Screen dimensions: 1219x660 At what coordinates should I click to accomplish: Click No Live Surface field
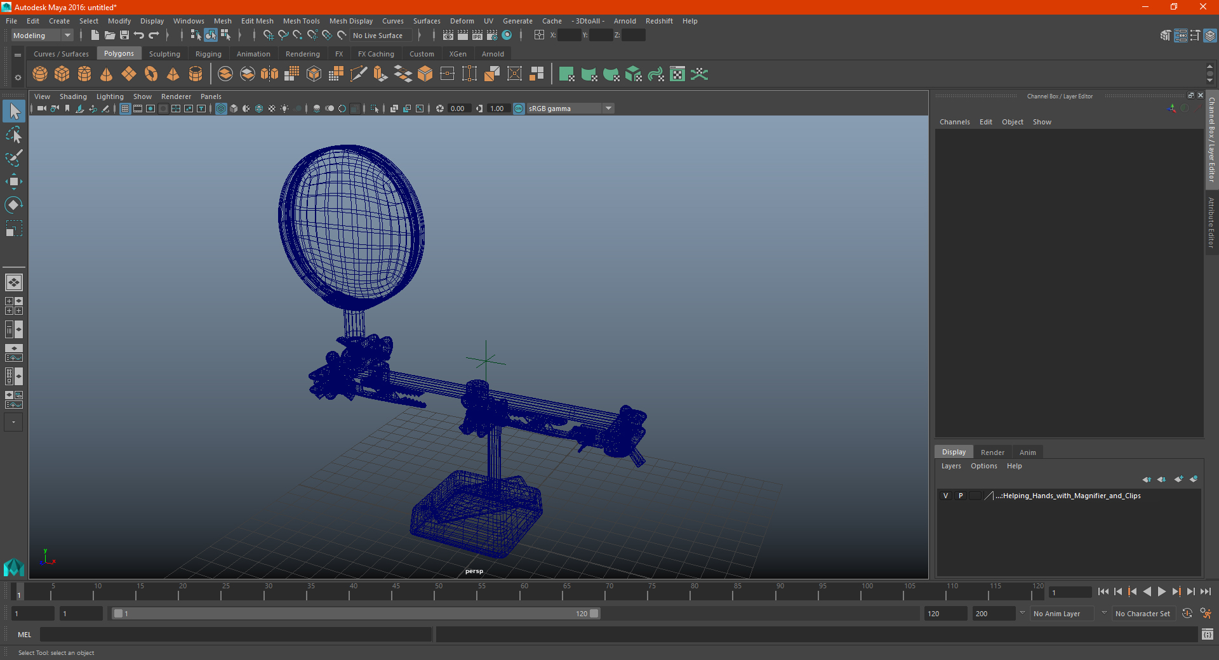click(381, 36)
